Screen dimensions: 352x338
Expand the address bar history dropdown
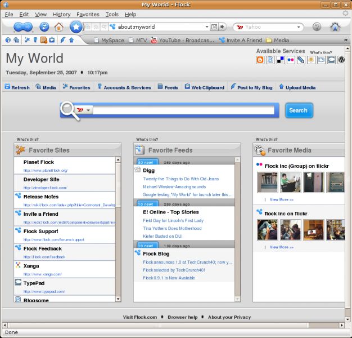pyautogui.click(x=207, y=27)
